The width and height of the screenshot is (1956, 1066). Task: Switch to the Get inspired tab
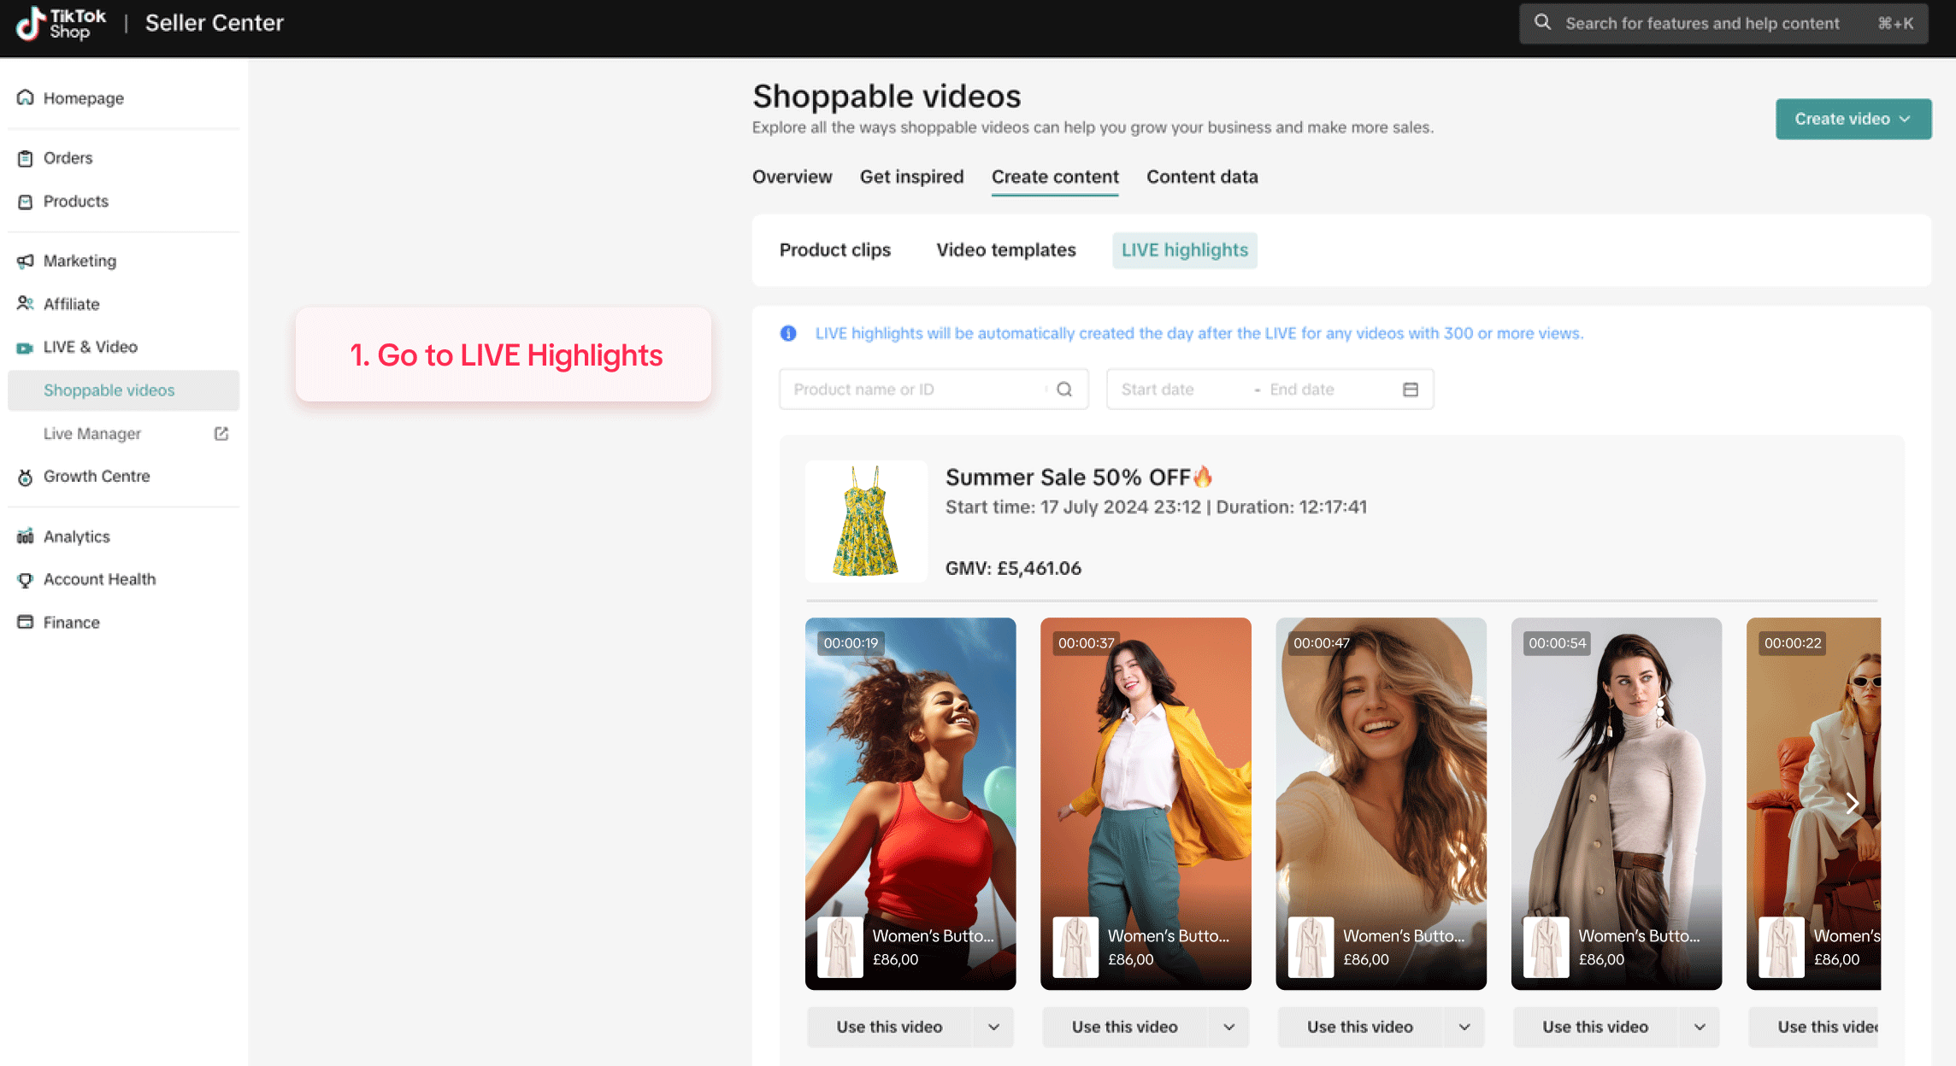(911, 177)
